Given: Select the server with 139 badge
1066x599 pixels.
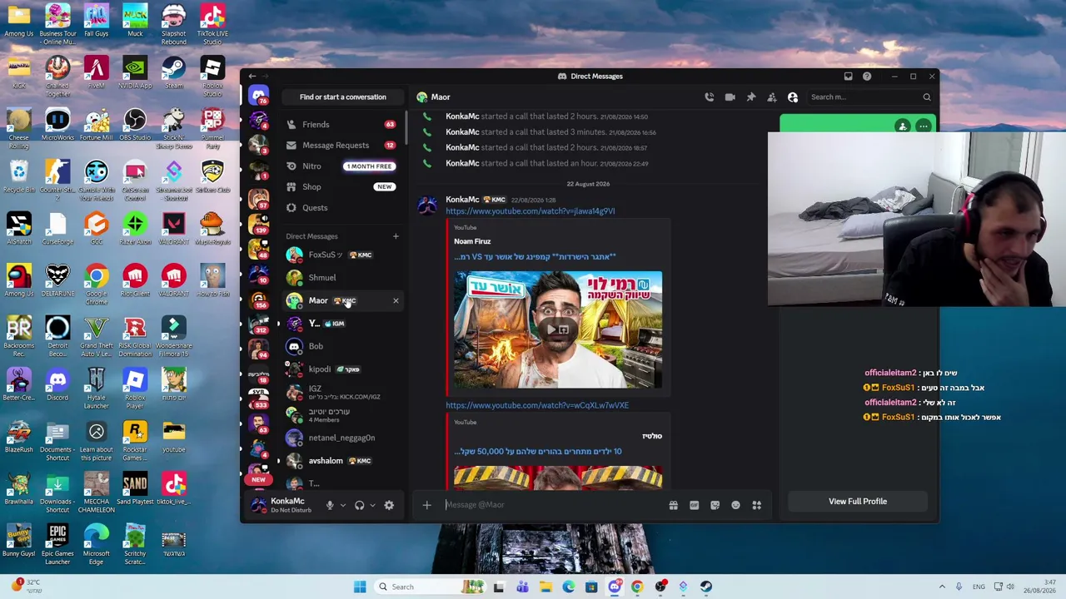Looking at the screenshot, I should (x=259, y=222).
